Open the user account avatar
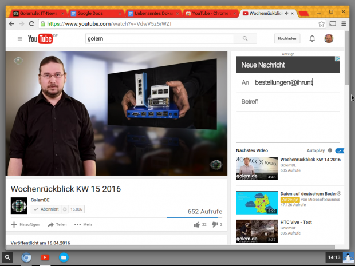The width and height of the screenshot is (355, 266). click(329, 39)
